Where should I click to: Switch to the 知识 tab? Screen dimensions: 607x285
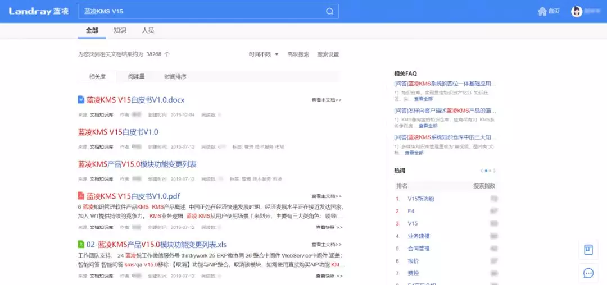(x=120, y=30)
